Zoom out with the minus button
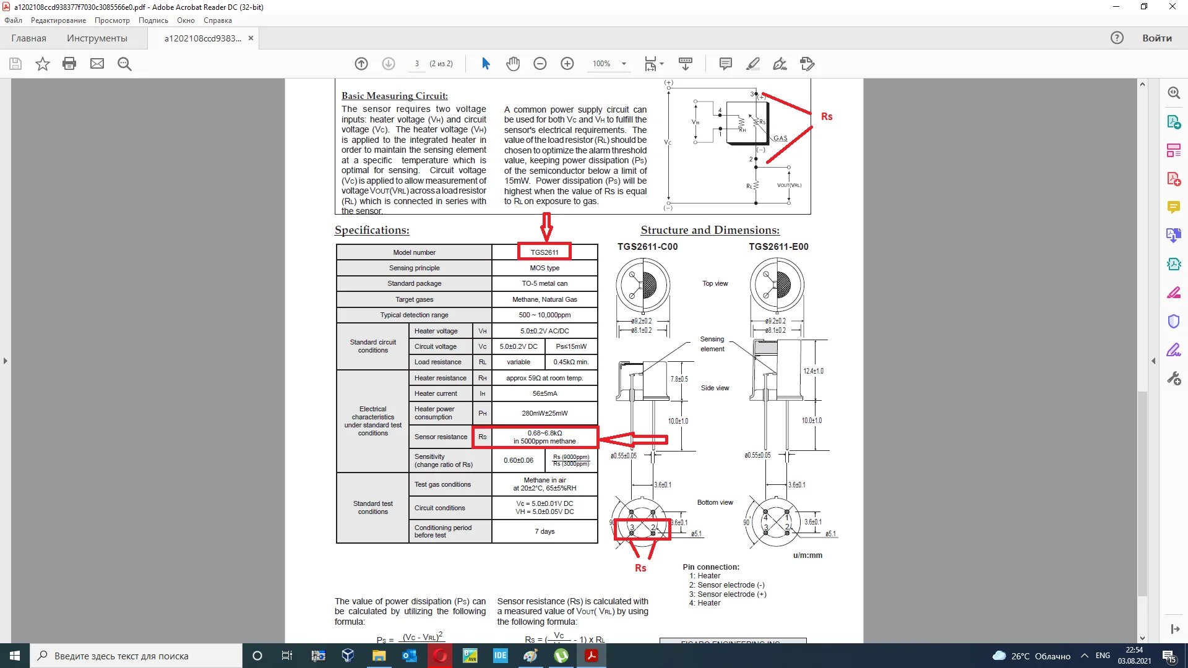Viewport: 1188px width, 668px height. point(540,64)
